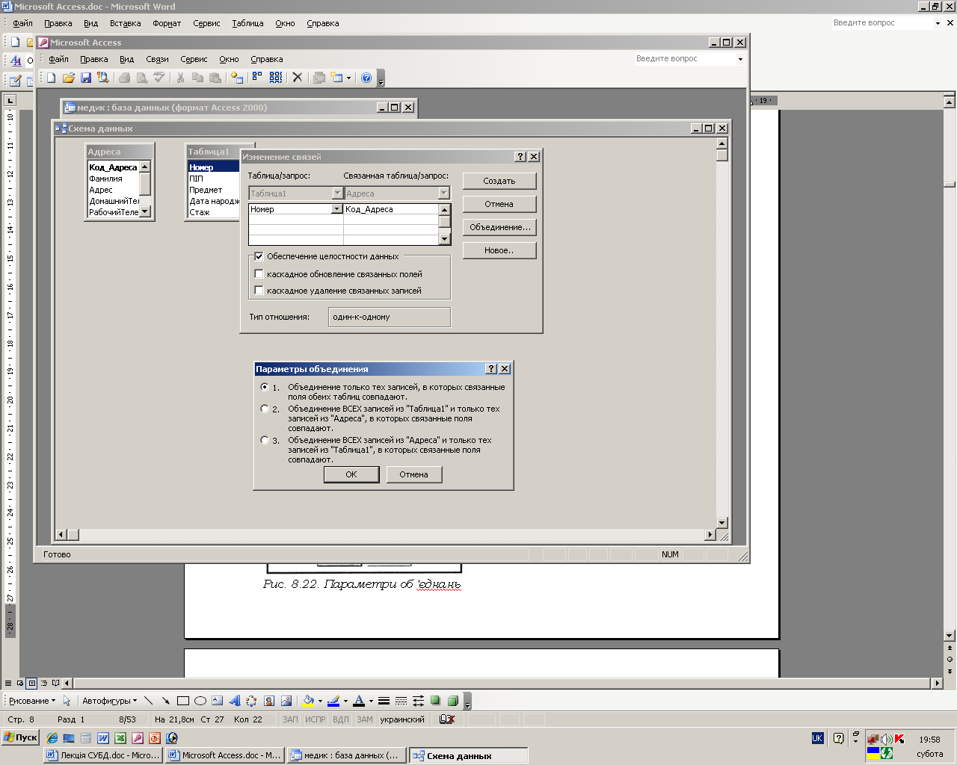
Task: Select join option 1 radio button
Action: (265, 387)
